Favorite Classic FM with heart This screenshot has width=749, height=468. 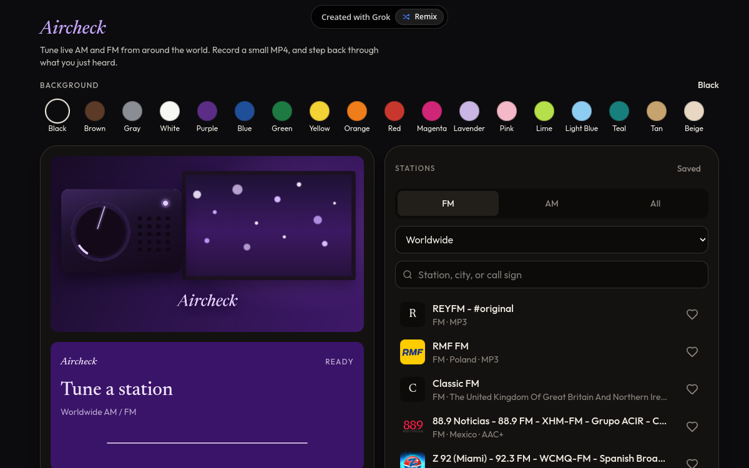click(x=692, y=389)
